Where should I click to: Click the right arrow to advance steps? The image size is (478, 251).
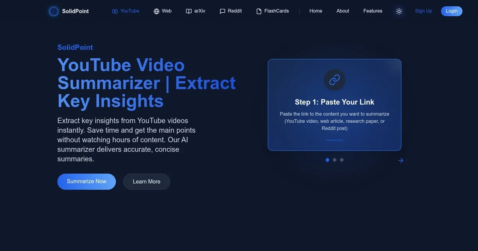[401, 161]
